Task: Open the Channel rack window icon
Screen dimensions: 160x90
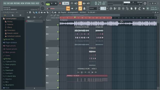Action: (119, 8)
